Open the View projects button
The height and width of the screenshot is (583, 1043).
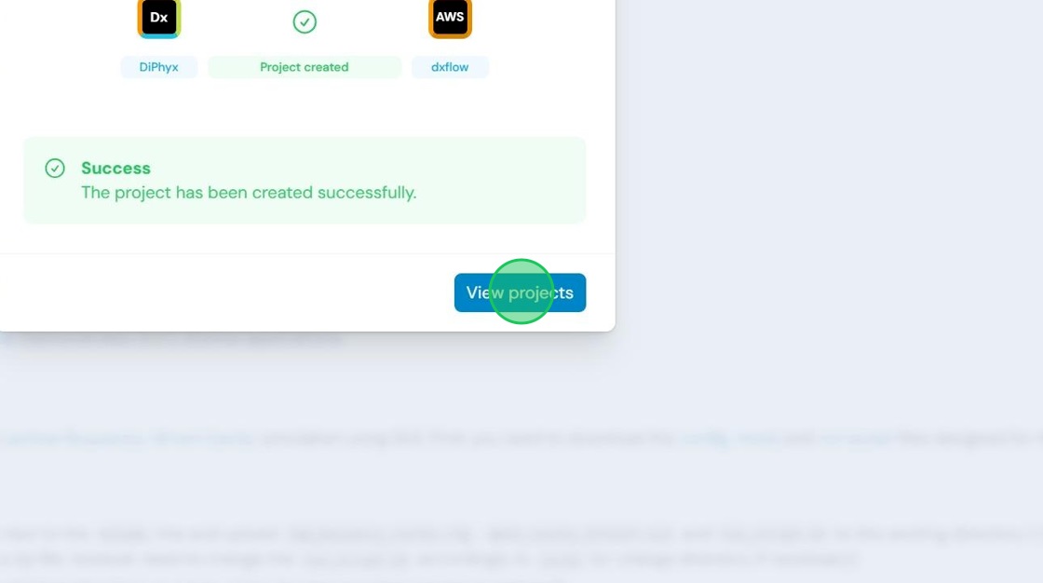click(521, 292)
